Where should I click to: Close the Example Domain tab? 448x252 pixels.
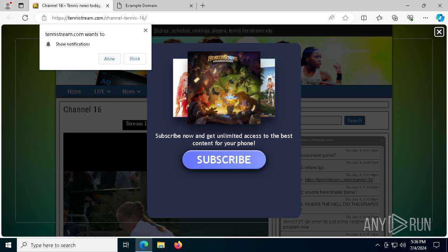(x=191, y=6)
